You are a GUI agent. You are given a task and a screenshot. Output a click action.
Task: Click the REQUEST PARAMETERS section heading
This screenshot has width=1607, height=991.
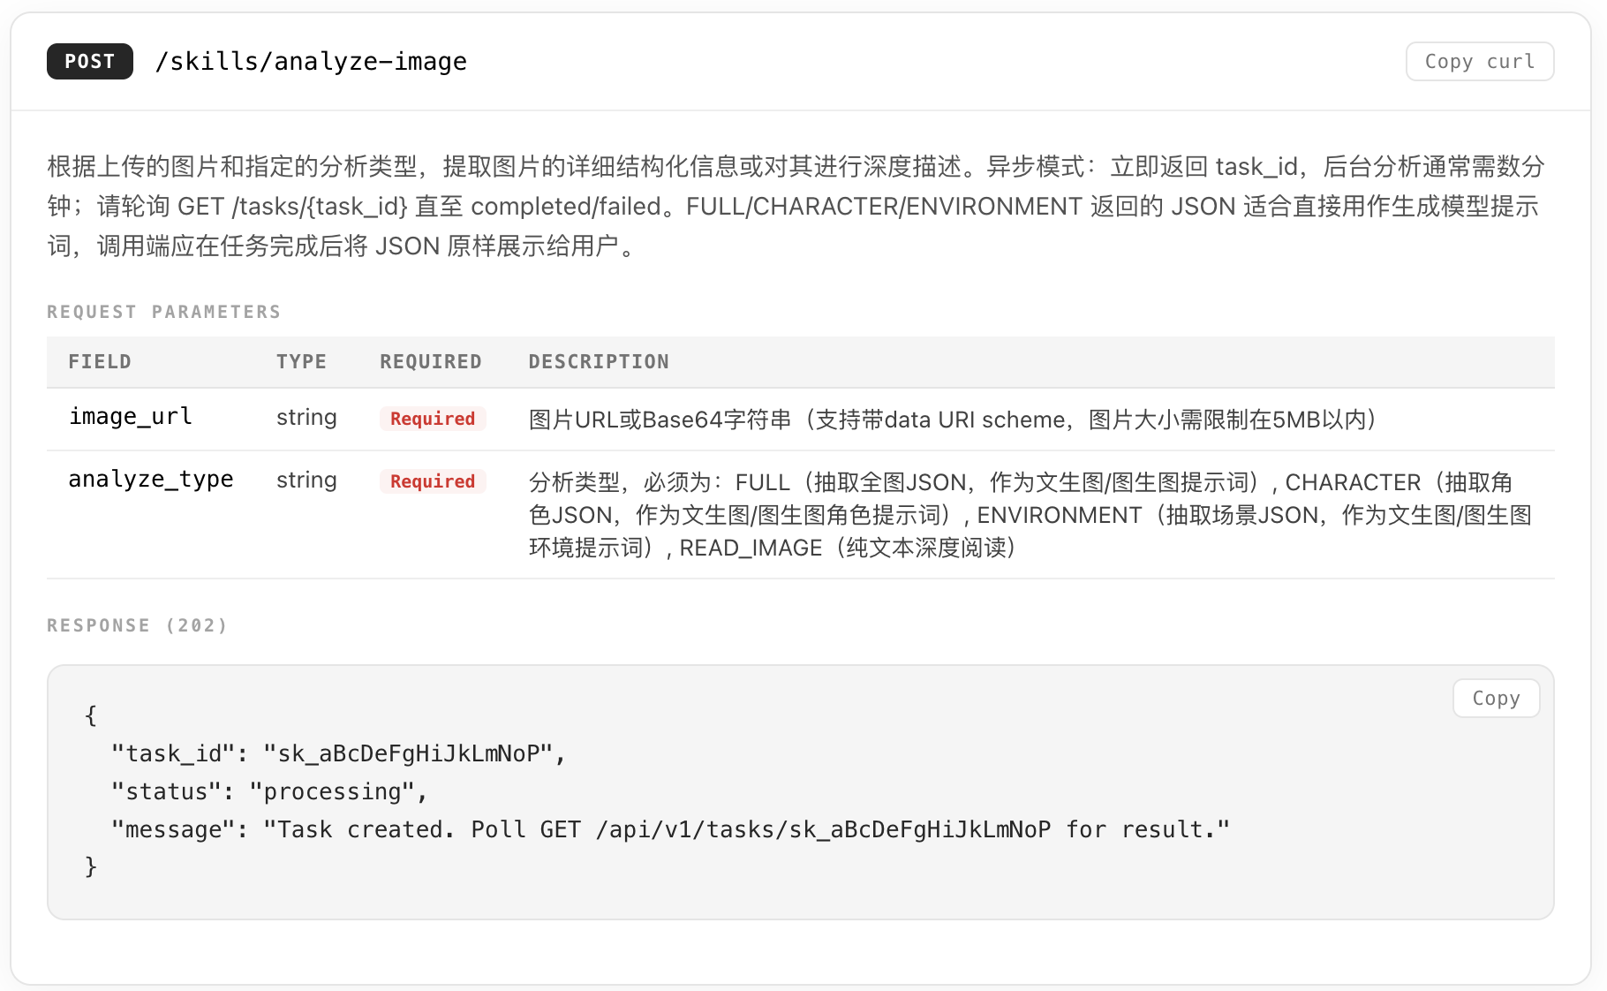click(164, 312)
